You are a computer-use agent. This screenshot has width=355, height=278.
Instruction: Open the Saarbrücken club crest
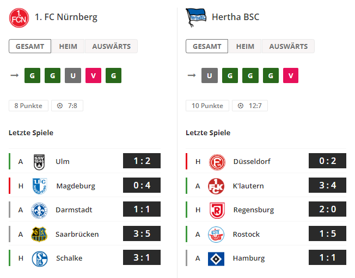[x=39, y=235]
